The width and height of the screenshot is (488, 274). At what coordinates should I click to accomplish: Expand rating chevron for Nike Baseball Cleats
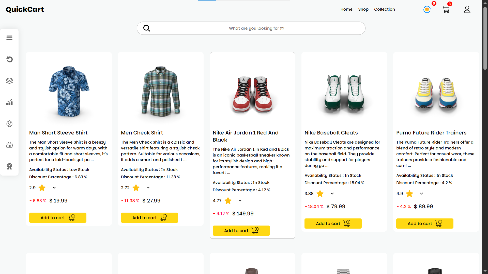pyautogui.click(x=332, y=194)
